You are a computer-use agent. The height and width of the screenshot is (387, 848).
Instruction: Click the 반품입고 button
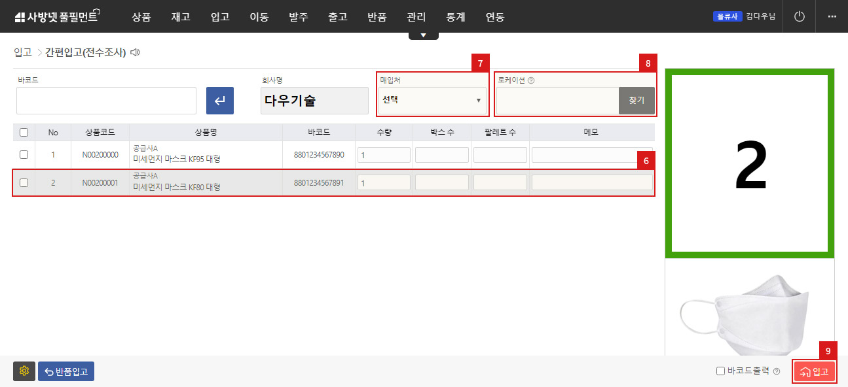[65, 371]
